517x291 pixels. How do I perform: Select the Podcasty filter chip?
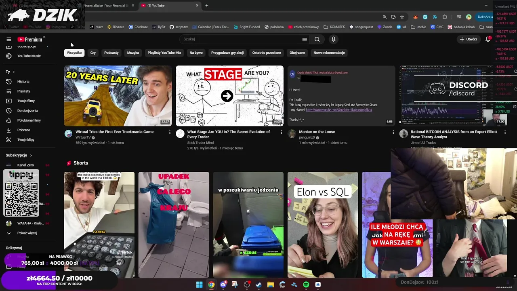pos(111,53)
